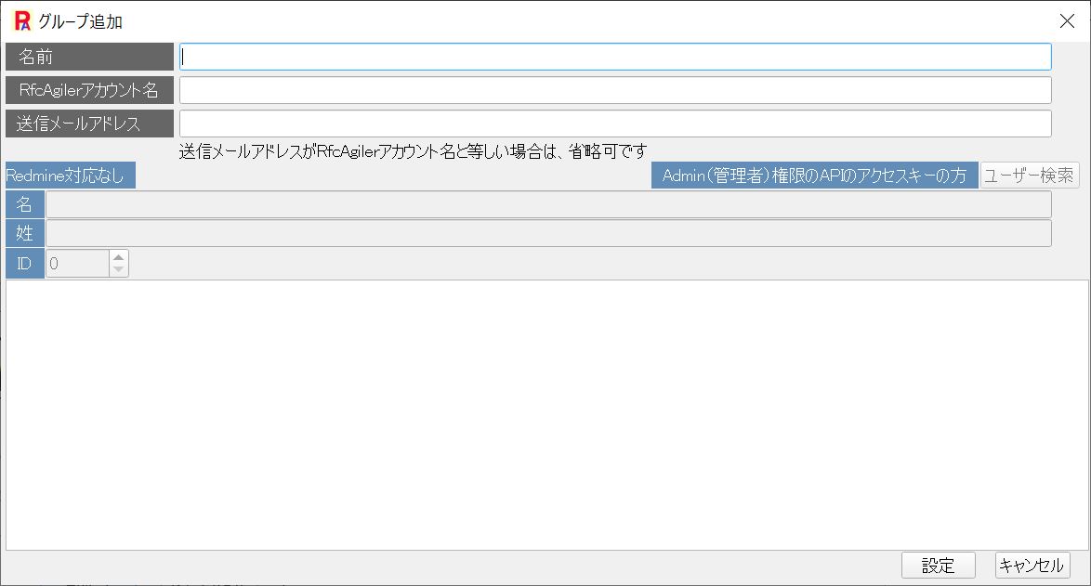
Task: Click the RfcAgilerアカウント名 label
Action: click(x=89, y=90)
